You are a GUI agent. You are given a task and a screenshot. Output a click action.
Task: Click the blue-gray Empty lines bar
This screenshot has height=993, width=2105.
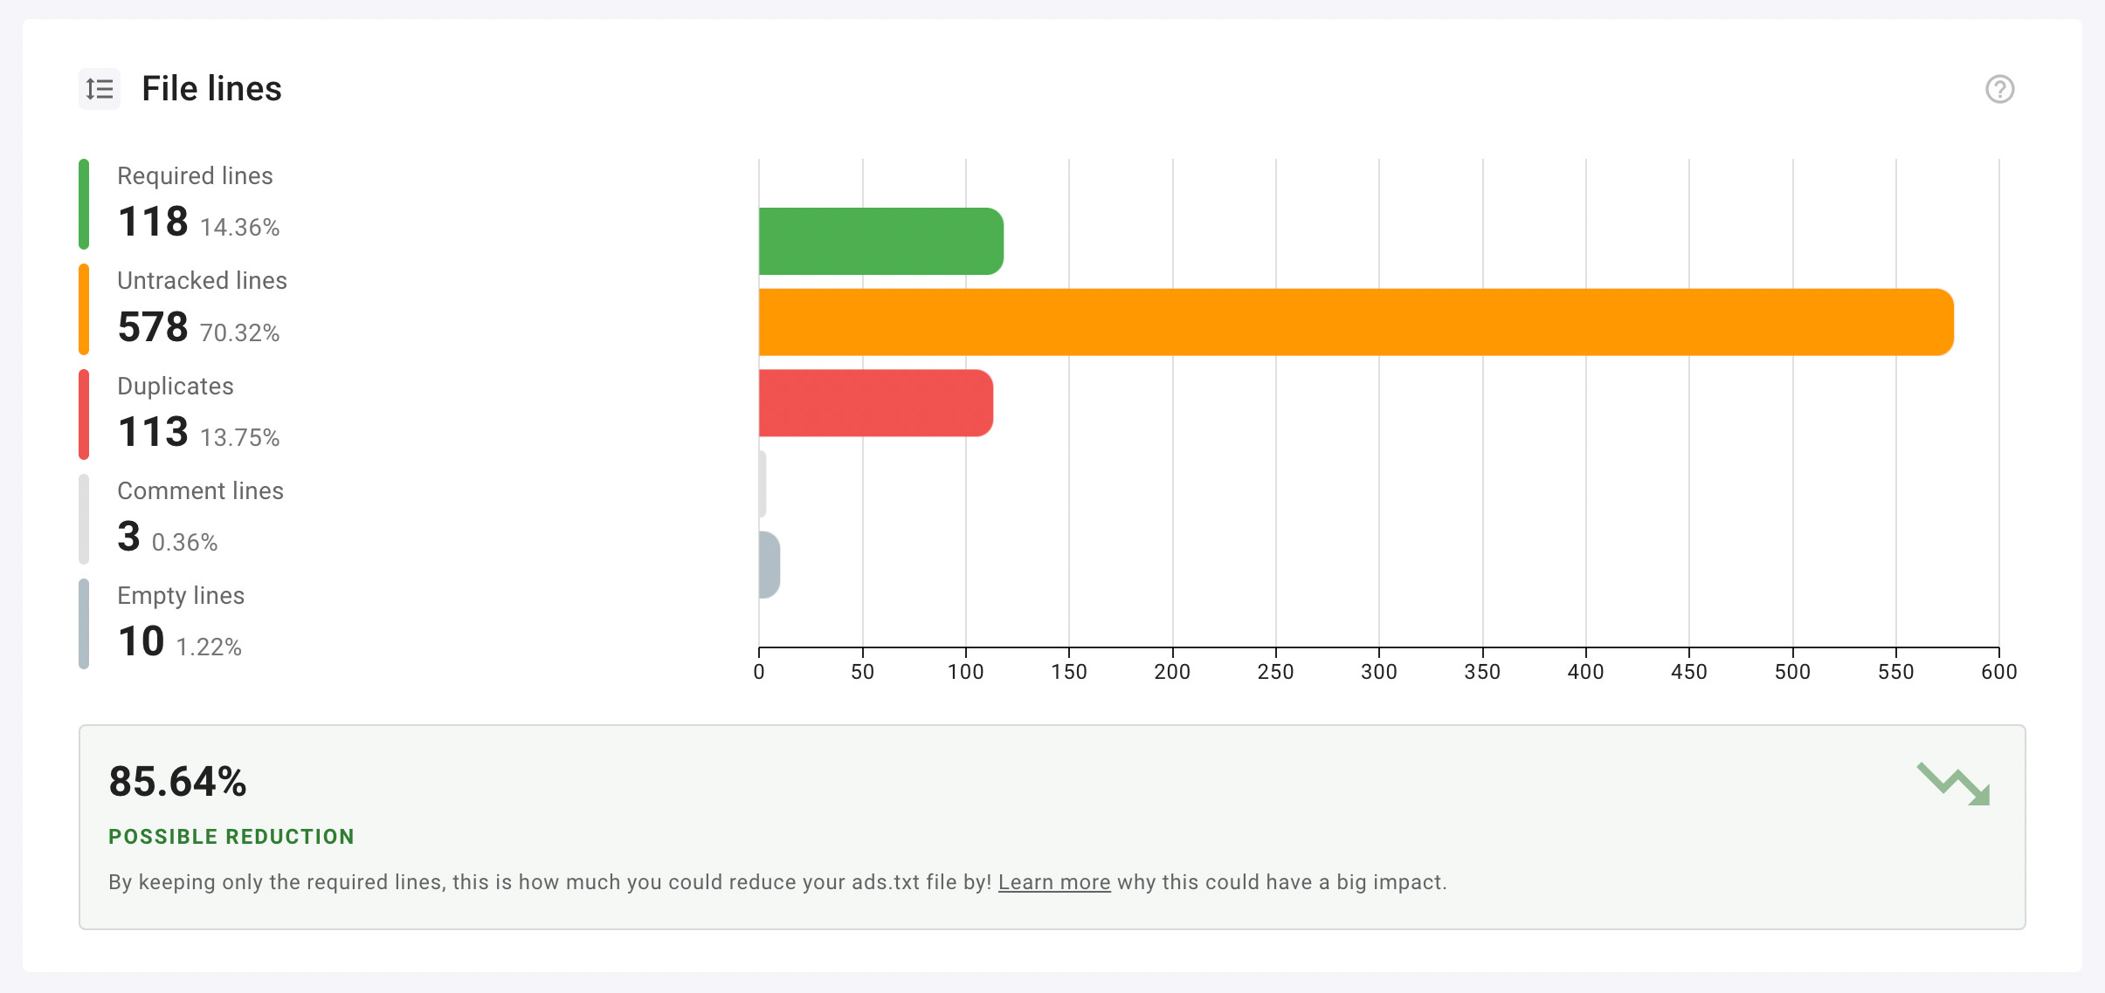[770, 565]
